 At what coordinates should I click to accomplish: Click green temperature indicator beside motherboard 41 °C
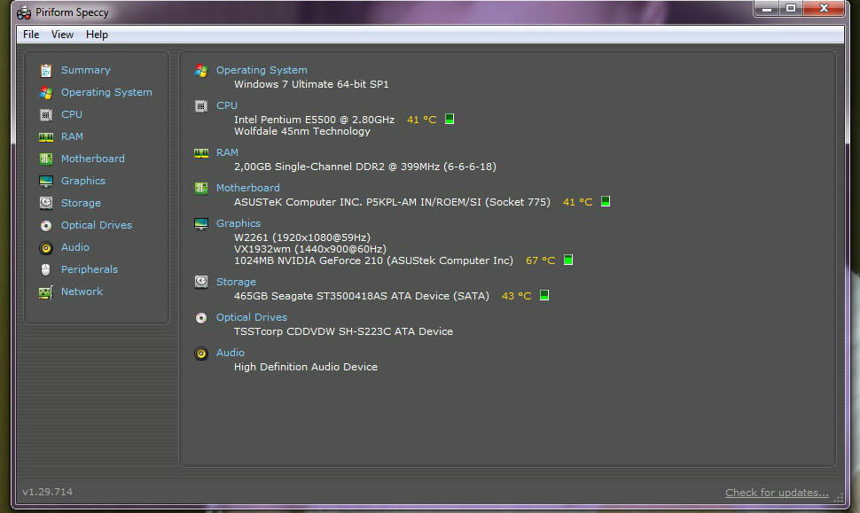coord(606,201)
